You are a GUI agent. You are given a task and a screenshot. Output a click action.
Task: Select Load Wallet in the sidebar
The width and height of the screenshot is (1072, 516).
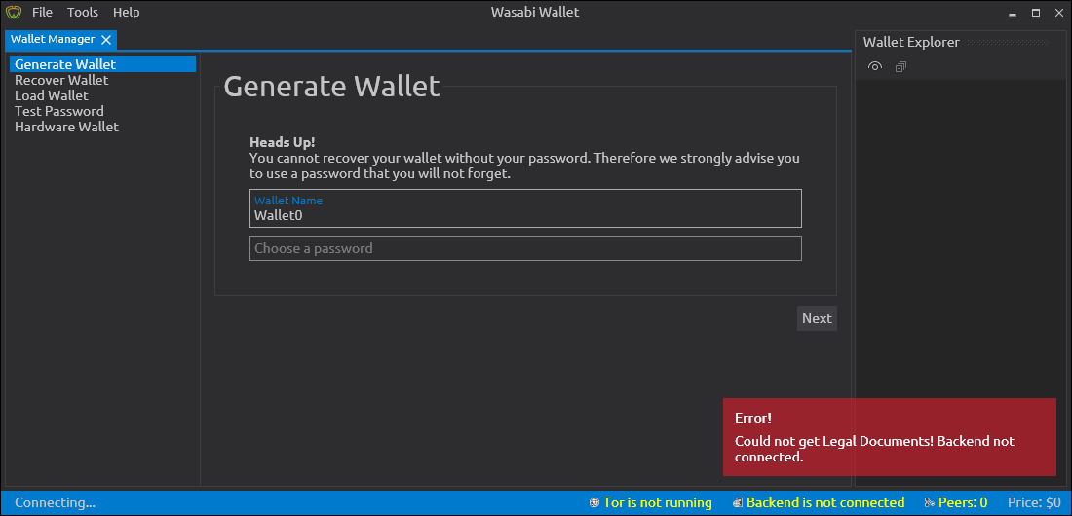(102, 95)
